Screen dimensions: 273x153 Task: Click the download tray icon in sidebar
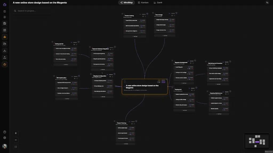5,51
